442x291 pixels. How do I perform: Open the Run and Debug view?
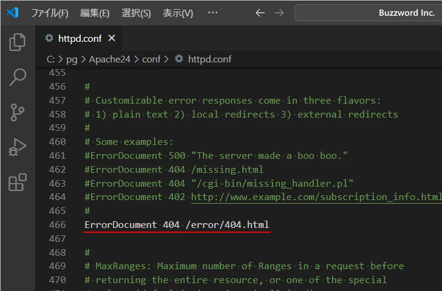click(x=18, y=147)
